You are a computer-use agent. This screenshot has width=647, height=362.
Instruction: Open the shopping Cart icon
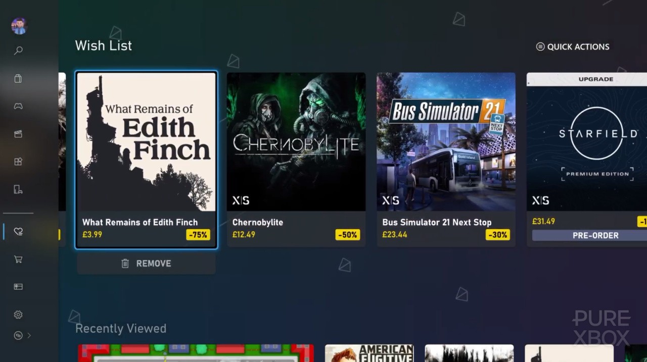tap(18, 259)
